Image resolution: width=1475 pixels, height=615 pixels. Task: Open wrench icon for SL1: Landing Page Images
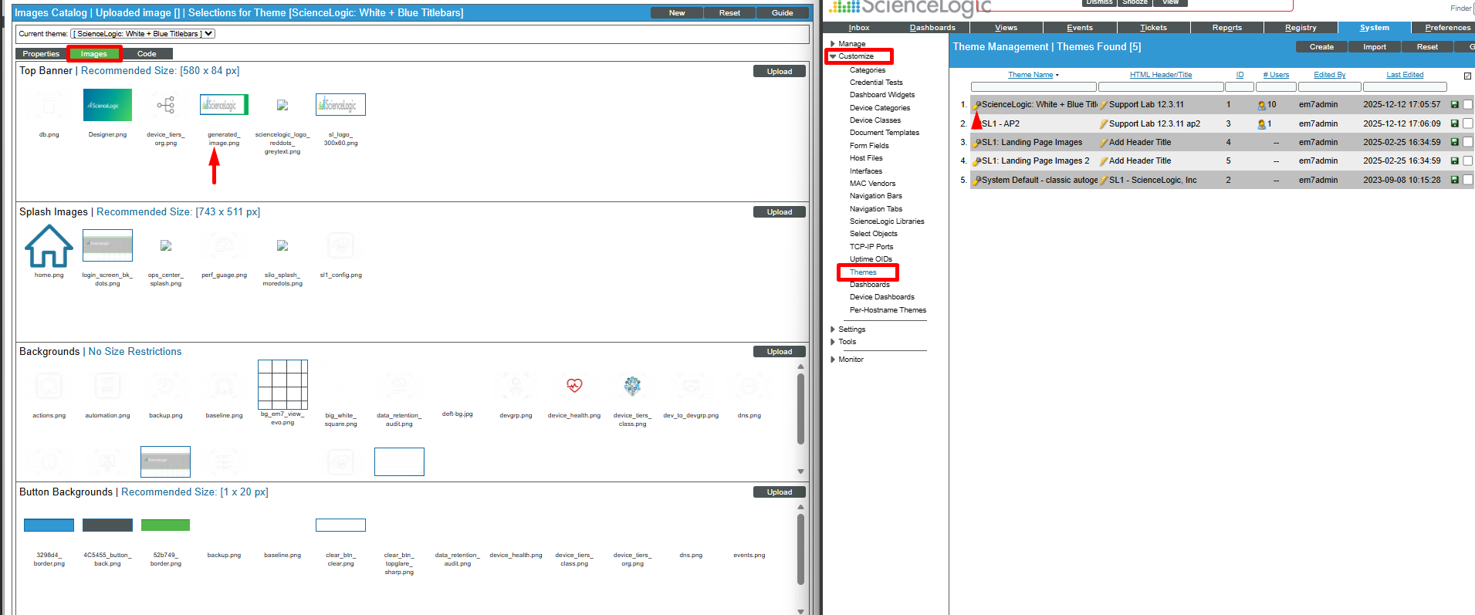tap(976, 143)
